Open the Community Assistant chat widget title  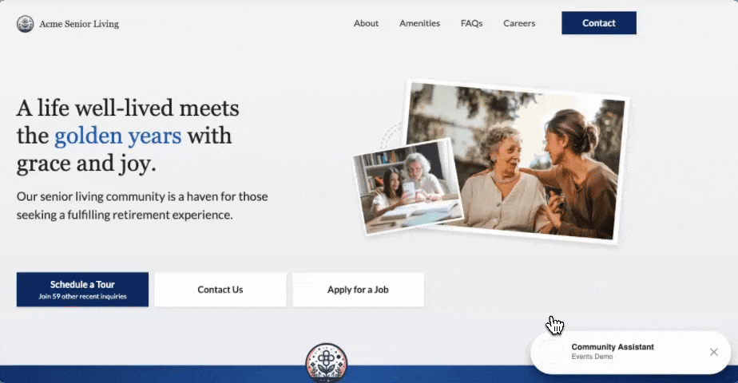pyautogui.click(x=613, y=347)
